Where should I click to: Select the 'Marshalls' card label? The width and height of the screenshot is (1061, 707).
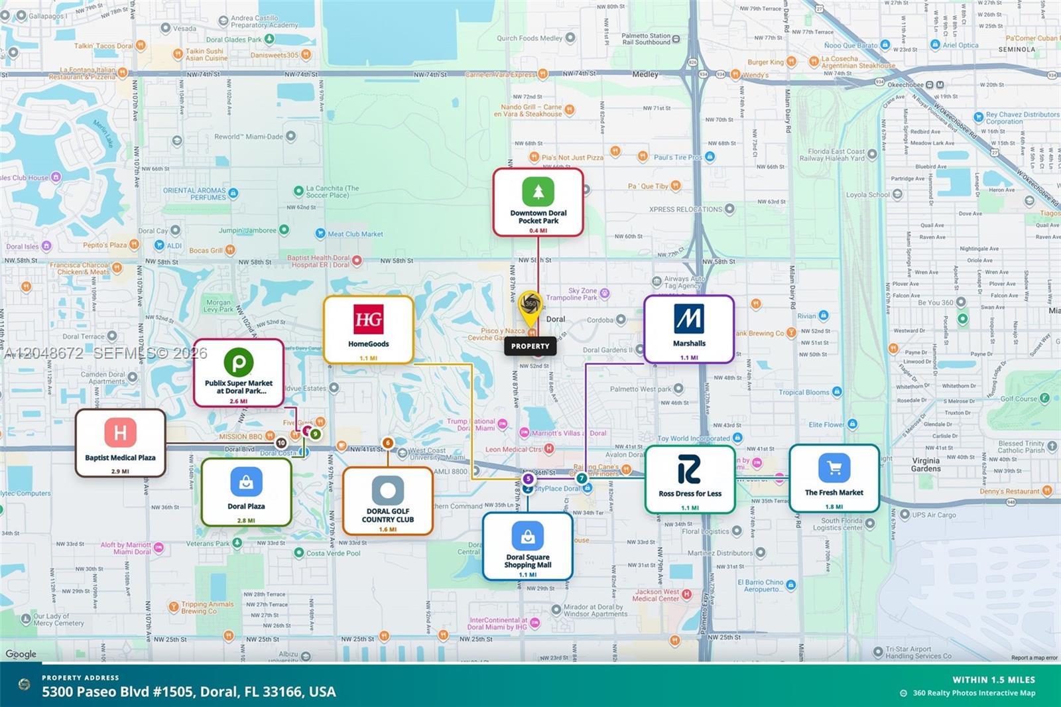click(x=690, y=344)
